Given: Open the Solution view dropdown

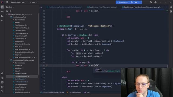Looking at the screenshot, I should click(10, 7).
